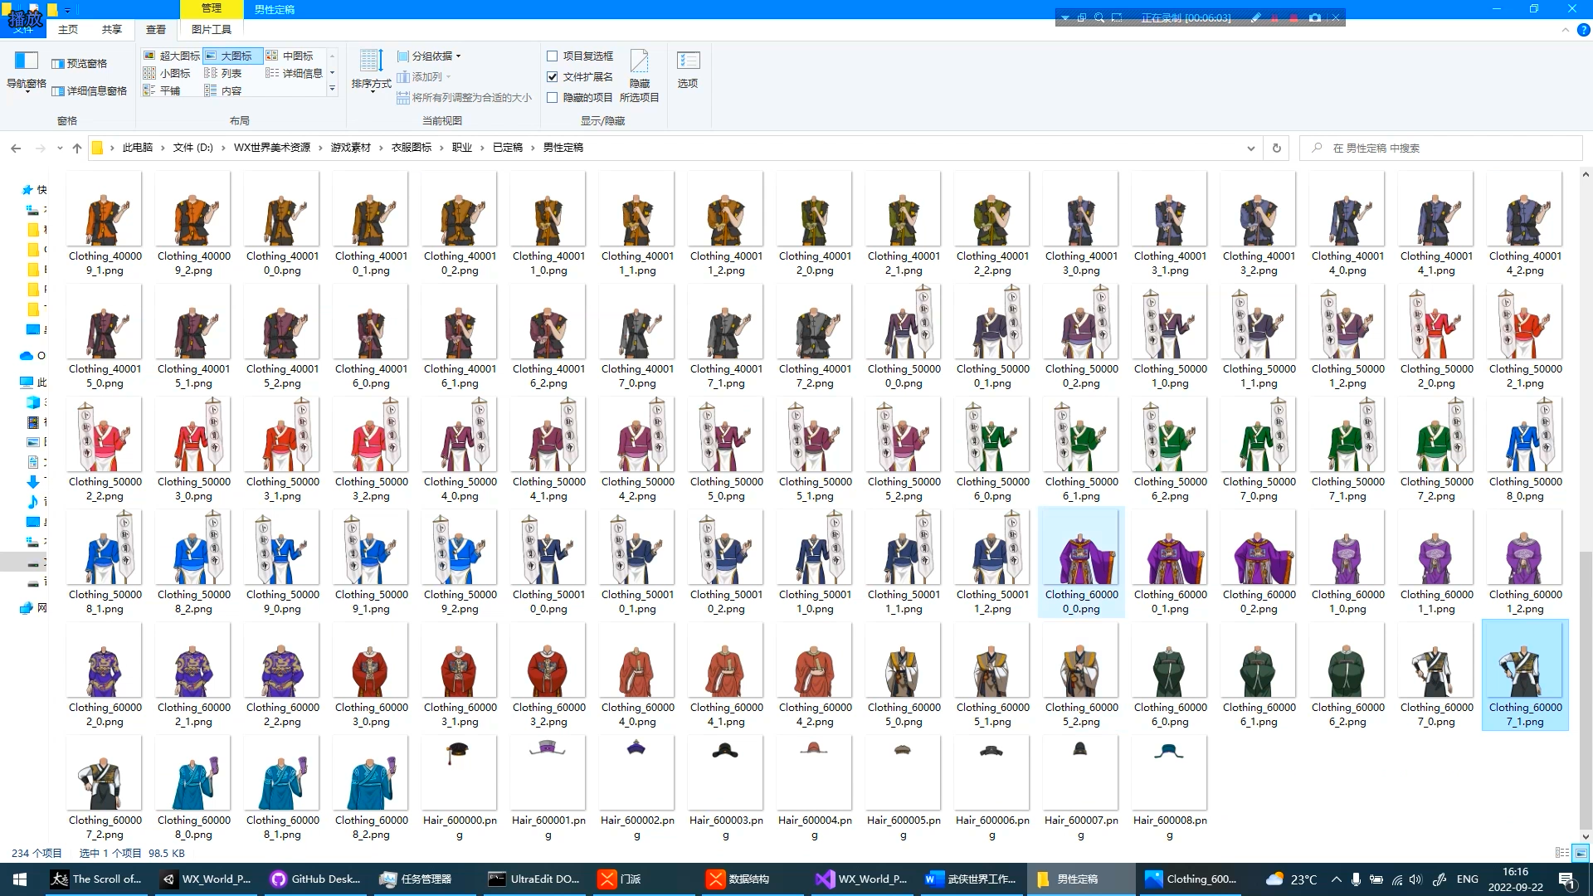This screenshot has width=1593, height=896.
Task: Click the Manage (管理) contextual tab
Action: point(212,8)
